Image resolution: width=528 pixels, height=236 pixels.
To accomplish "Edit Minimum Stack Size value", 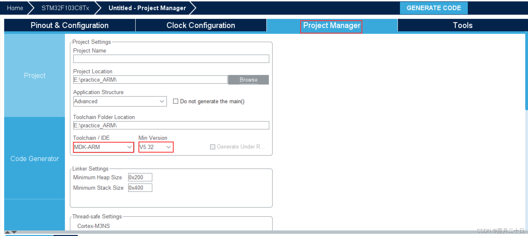I will coord(140,188).
